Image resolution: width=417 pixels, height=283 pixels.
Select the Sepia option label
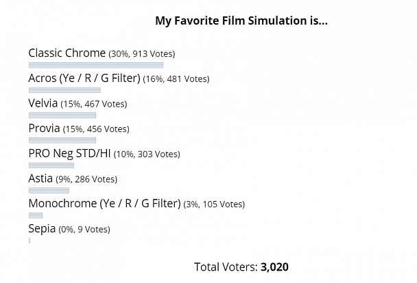click(x=42, y=229)
